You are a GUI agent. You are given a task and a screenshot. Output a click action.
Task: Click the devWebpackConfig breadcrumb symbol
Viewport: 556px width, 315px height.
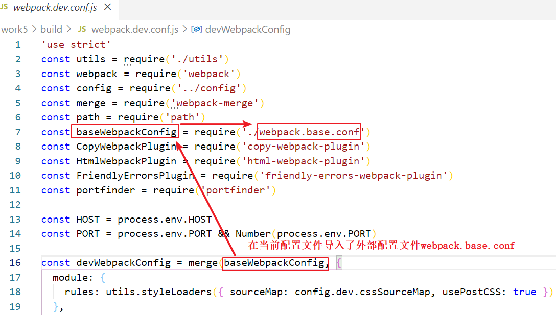point(248,30)
